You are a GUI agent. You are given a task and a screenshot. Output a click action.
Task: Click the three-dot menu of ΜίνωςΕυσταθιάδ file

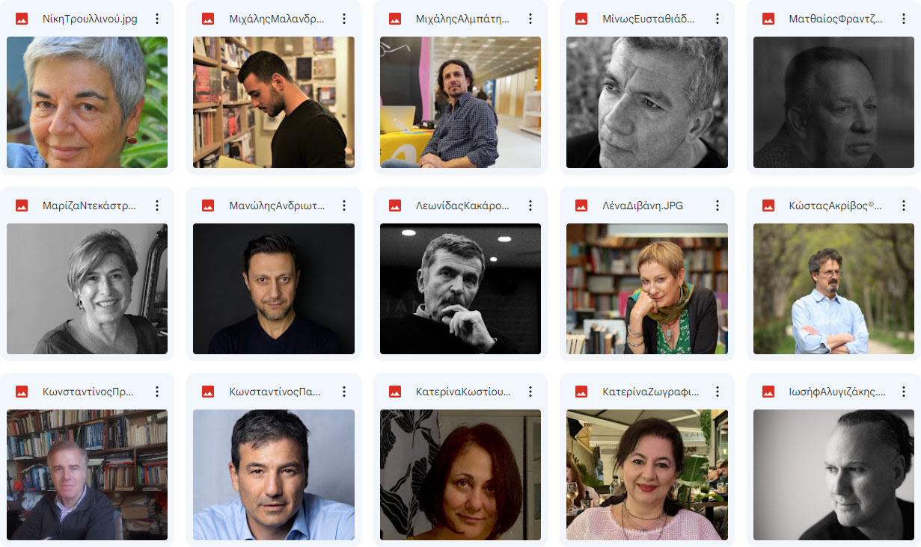pyautogui.click(x=717, y=19)
